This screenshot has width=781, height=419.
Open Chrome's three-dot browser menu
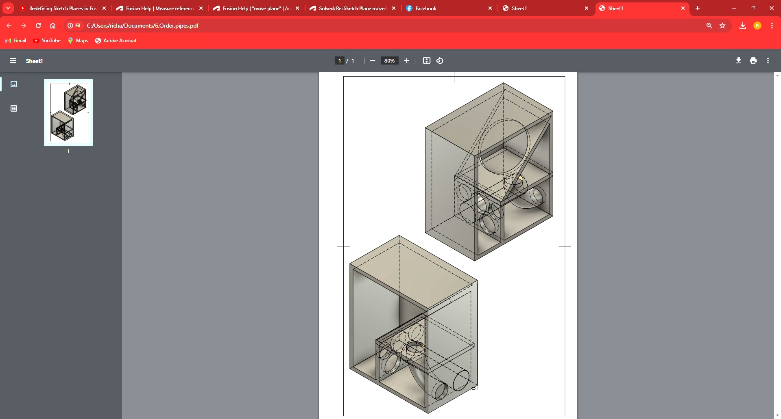tap(772, 26)
